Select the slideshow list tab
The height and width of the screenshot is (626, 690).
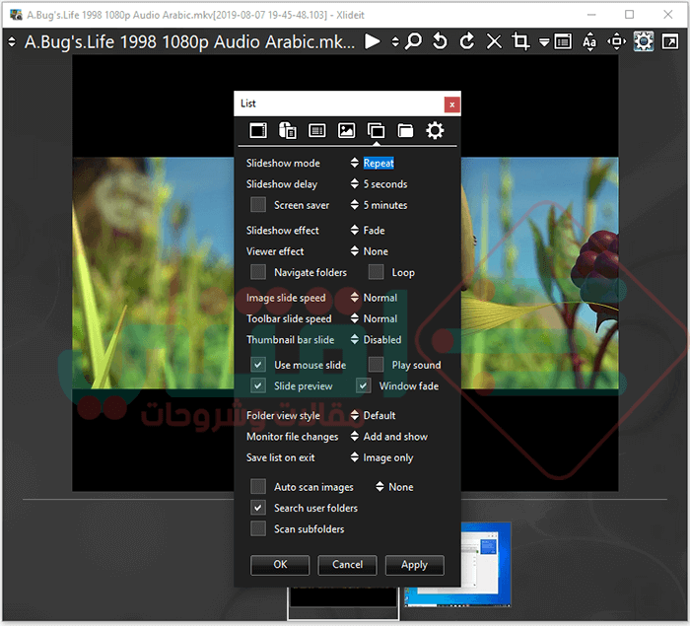point(377,131)
